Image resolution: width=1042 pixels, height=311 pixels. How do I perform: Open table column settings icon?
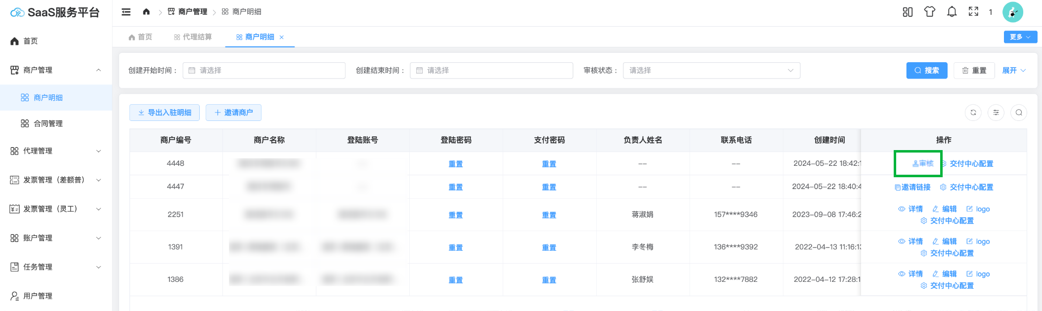pyautogui.click(x=996, y=113)
